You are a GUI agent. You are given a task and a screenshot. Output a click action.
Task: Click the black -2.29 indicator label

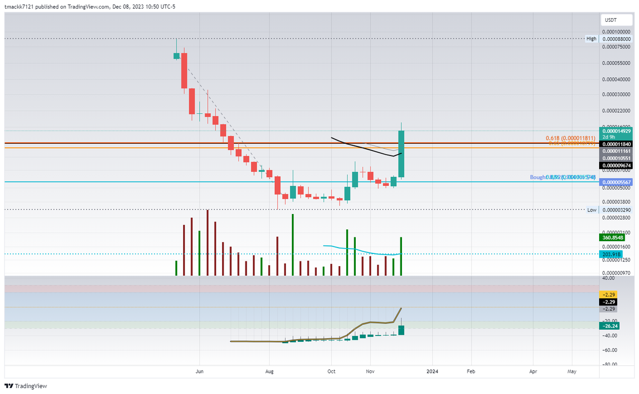(609, 301)
